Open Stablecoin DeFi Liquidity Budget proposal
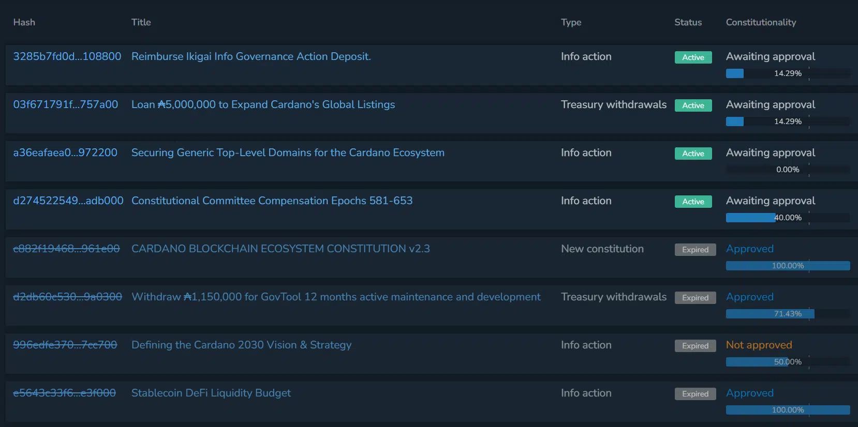Image resolution: width=858 pixels, height=427 pixels. [211, 393]
